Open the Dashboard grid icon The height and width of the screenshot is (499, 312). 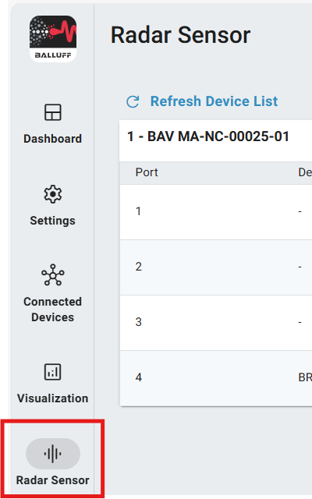pyautogui.click(x=53, y=112)
